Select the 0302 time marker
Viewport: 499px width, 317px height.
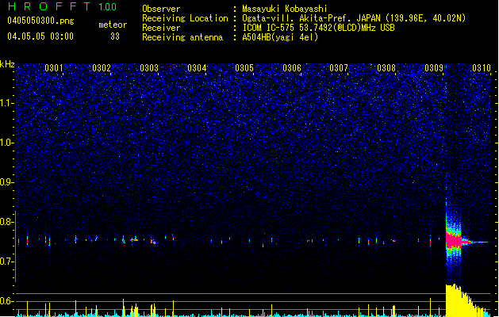102,68
